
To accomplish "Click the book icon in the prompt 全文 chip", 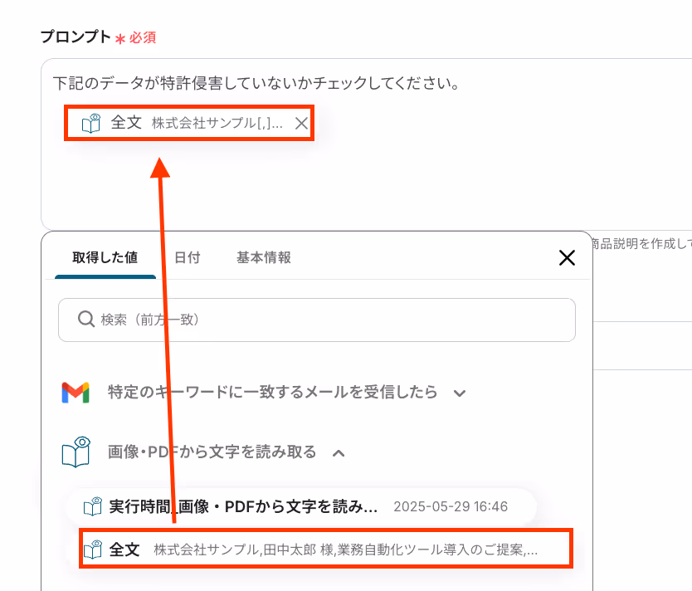I will [91, 123].
